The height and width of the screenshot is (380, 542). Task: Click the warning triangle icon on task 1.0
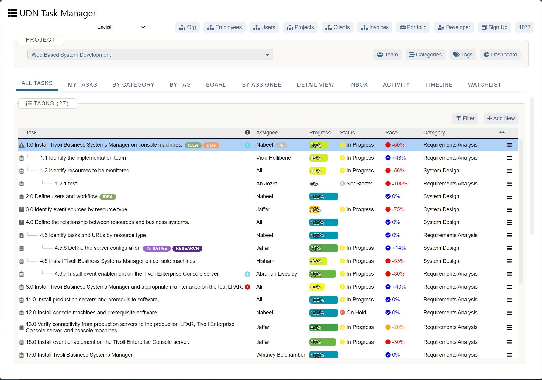22,145
